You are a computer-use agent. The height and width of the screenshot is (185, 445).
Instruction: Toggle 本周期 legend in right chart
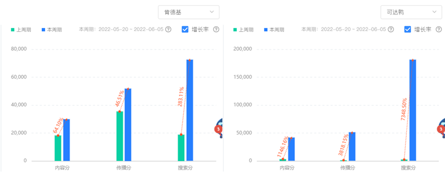(x=274, y=30)
